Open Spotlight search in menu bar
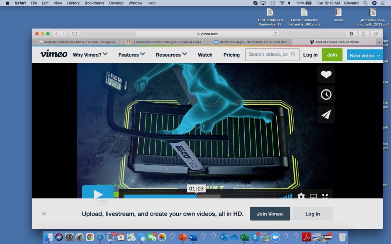This screenshot has width=391, height=244. coord(365,3)
